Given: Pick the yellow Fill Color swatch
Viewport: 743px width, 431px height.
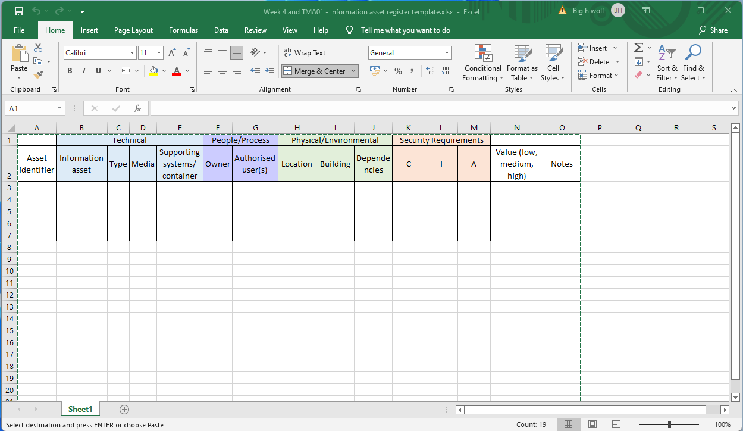Looking at the screenshot, I should point(153,71).
